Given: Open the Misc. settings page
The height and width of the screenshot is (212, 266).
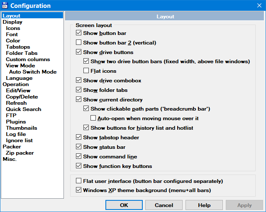Looking at the screenshot, I should point(10,159).
